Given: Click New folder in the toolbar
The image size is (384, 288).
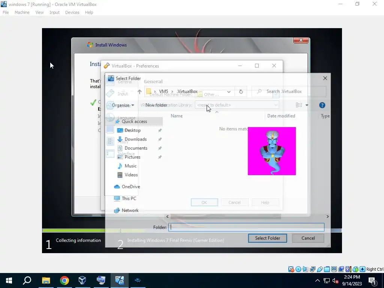Looking at the screenshot, I should [x=156, y=105].
